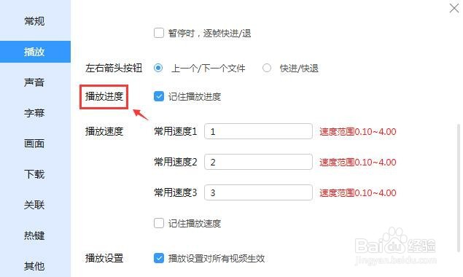Select 上一个/下一个文件 radio button
463x277 pixels.
pos(158,68)
